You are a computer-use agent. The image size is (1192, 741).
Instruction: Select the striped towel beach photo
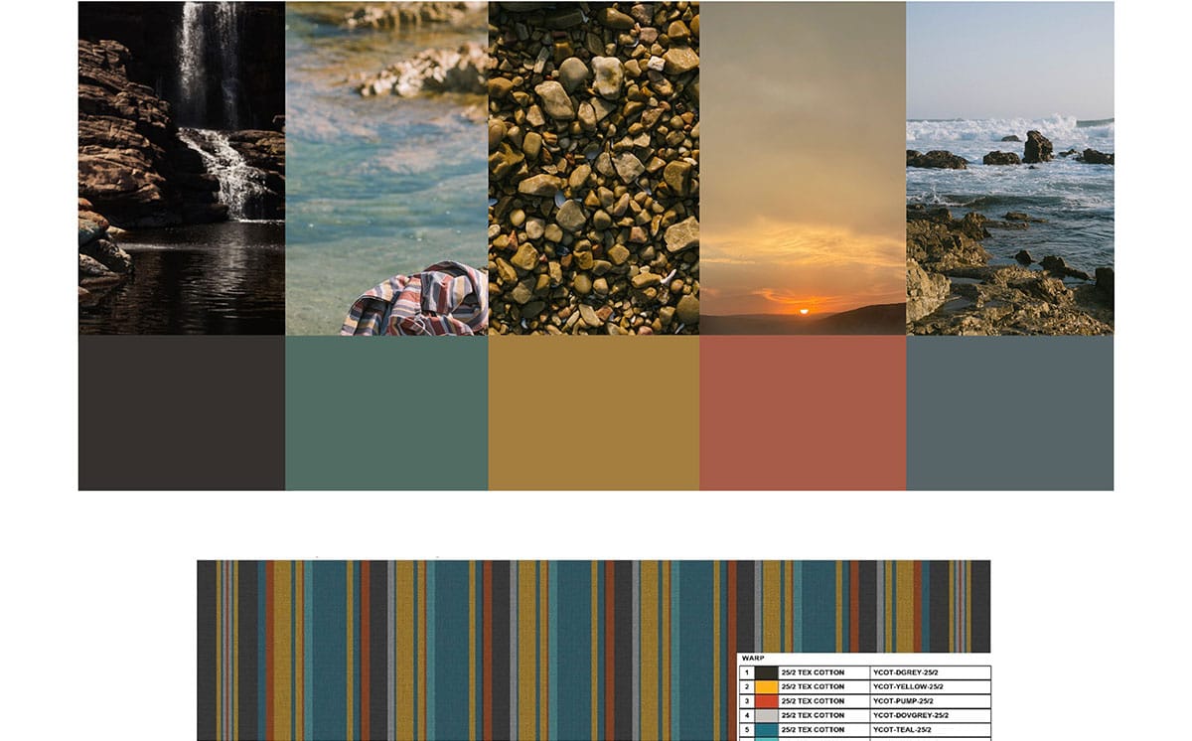coord(386,168)
